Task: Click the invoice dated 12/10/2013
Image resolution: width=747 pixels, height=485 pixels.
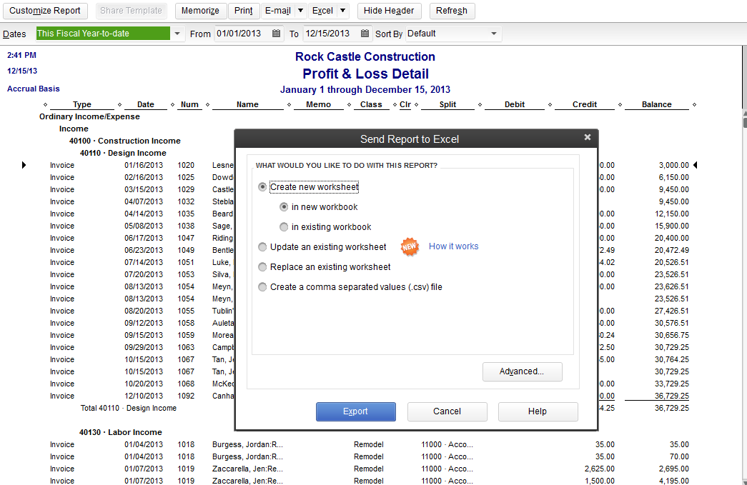Action: 144,396
